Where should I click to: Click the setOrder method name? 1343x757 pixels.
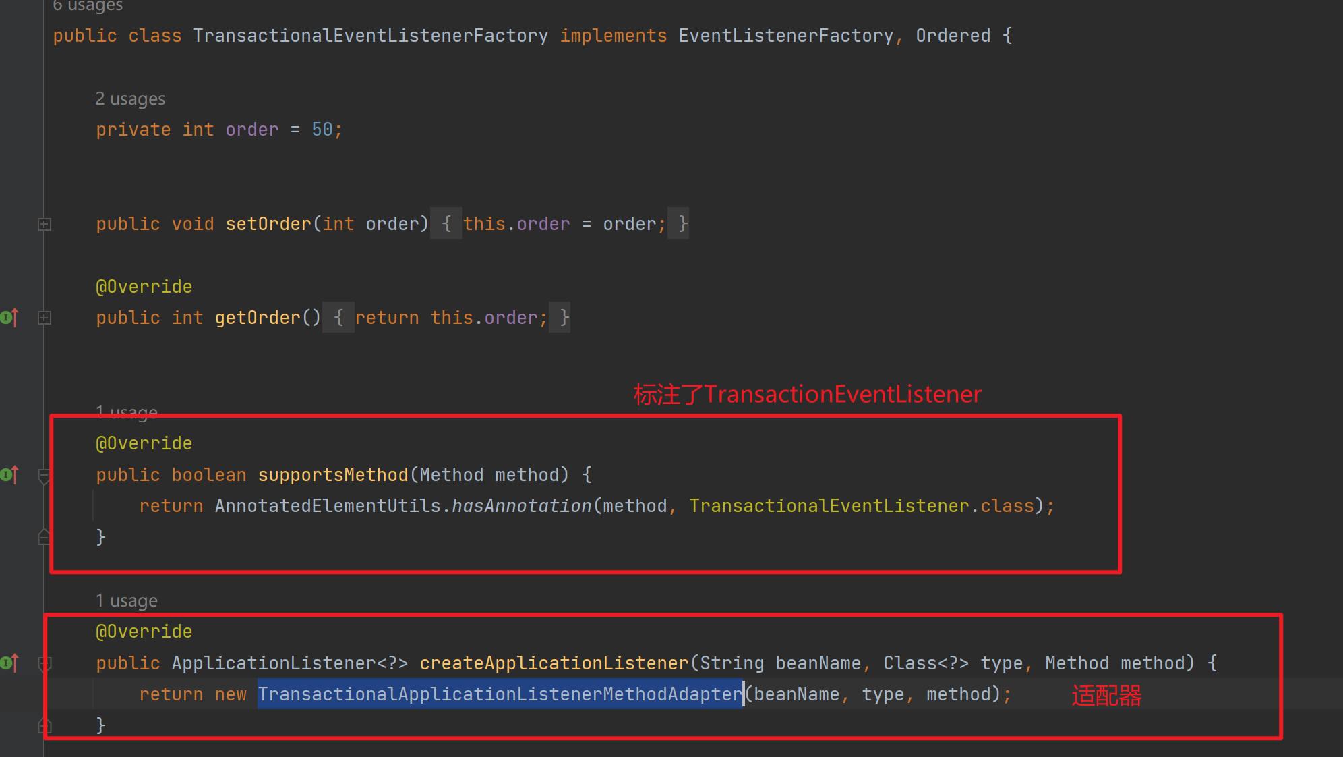[268, 224]
